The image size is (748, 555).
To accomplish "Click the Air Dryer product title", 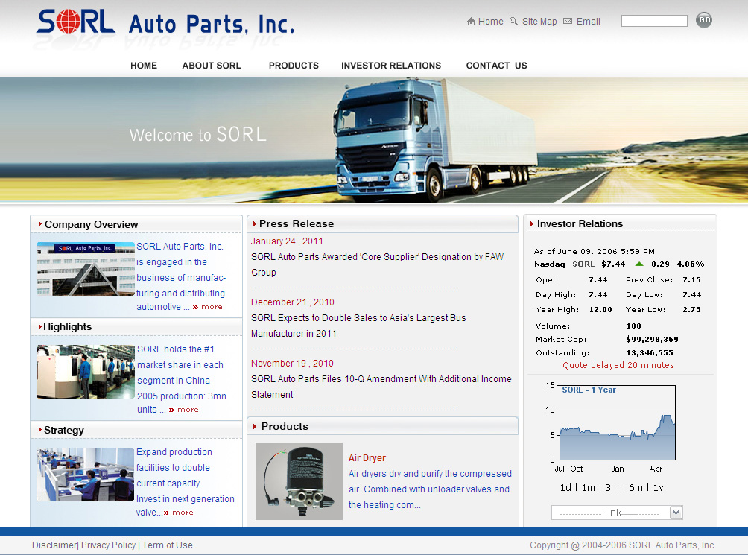I will (x=367, y=457).
